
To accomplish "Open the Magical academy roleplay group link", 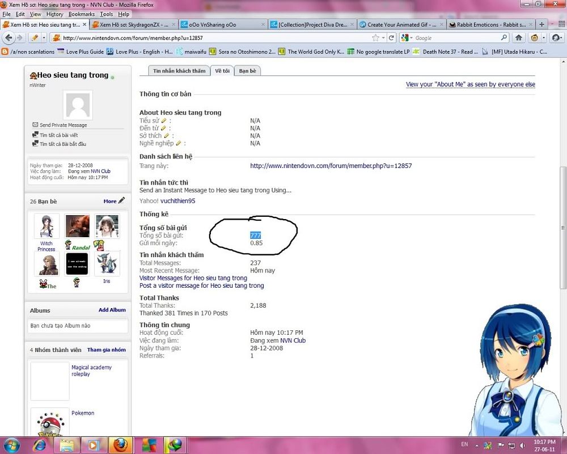I will [91, 371].
